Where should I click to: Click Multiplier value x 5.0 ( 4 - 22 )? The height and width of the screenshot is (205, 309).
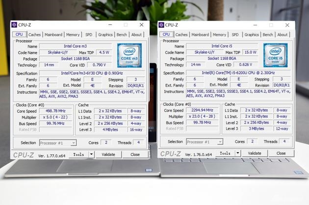[x=55, y=117]
